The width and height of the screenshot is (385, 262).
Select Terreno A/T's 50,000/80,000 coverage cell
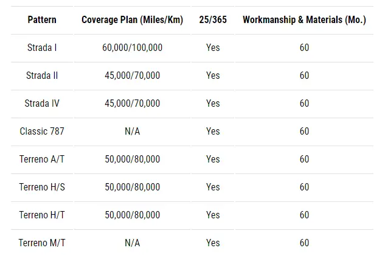tap(133, 160)
